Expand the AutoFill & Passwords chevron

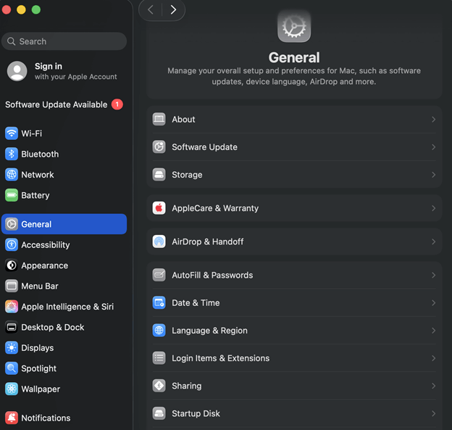[x=433, y=276]
